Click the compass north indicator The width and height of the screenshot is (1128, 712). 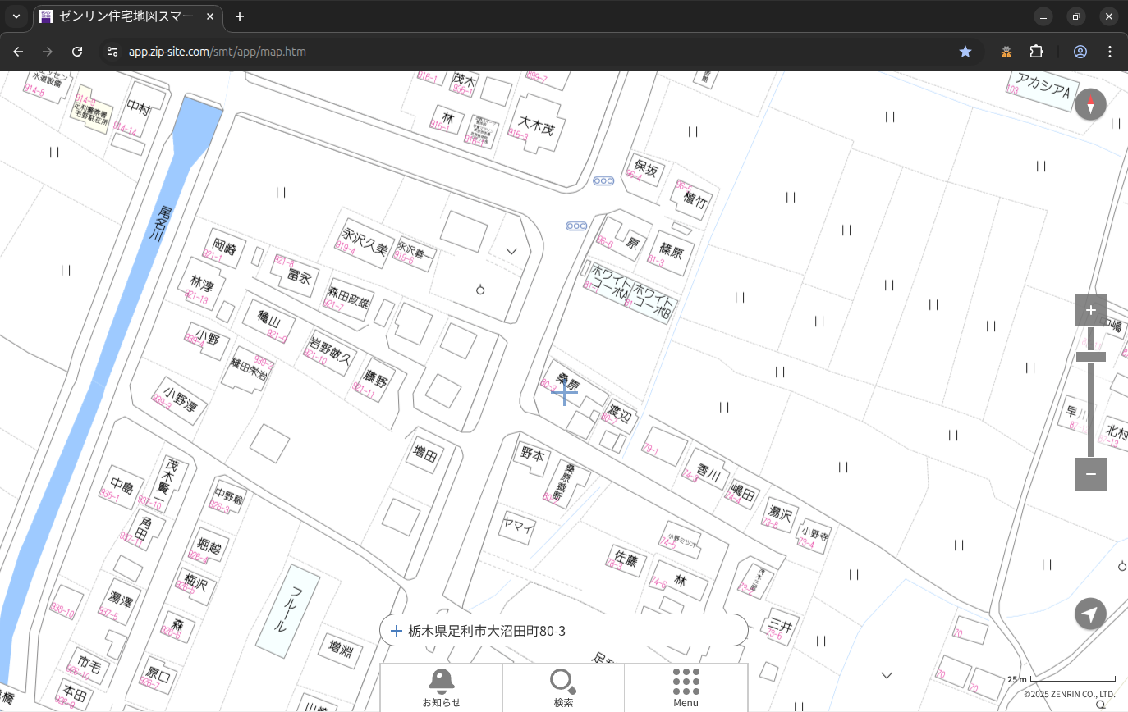pos(1090,104)
